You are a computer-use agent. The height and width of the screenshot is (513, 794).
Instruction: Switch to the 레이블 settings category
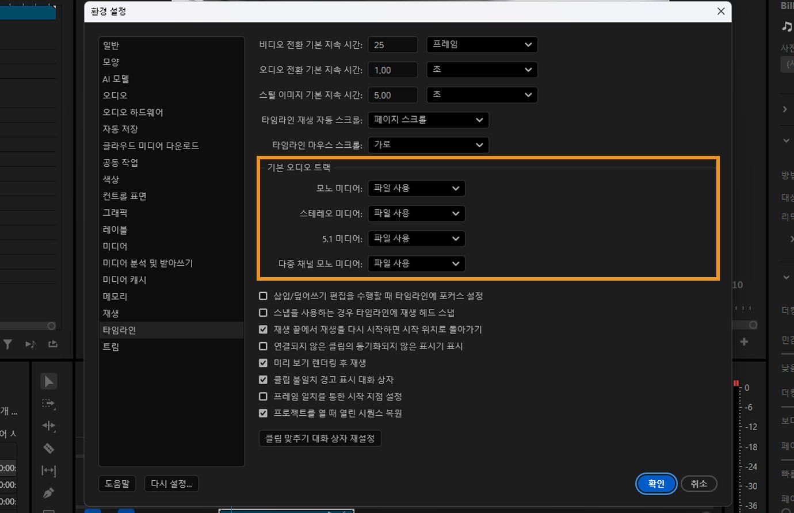pos(116,229)
